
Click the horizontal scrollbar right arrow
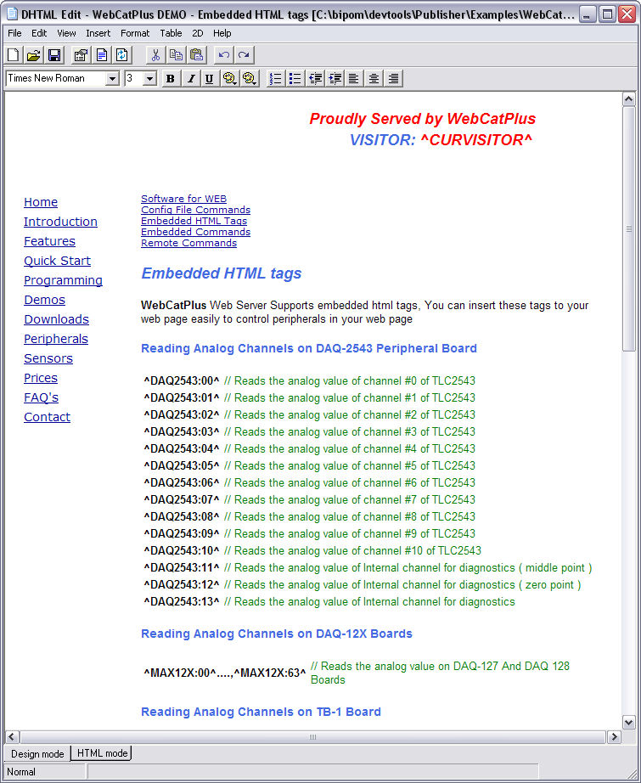pos(614,736)
